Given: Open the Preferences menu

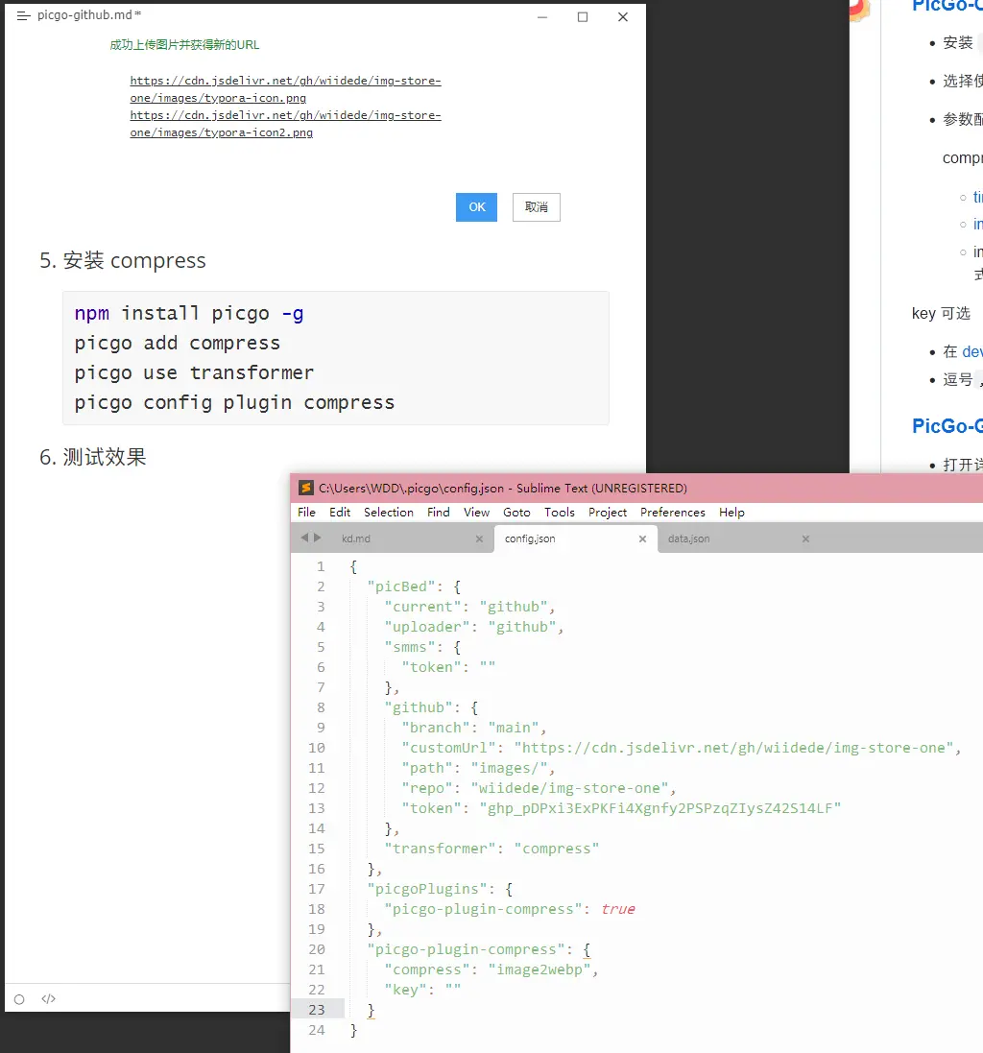Looking at the screenshot, I should point(673,512).
